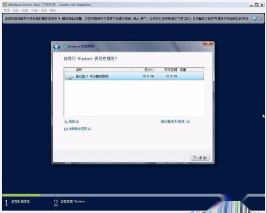This screenshot has width=267, height=213.
Task: Close the VirtualBox window
Action: 262,5
